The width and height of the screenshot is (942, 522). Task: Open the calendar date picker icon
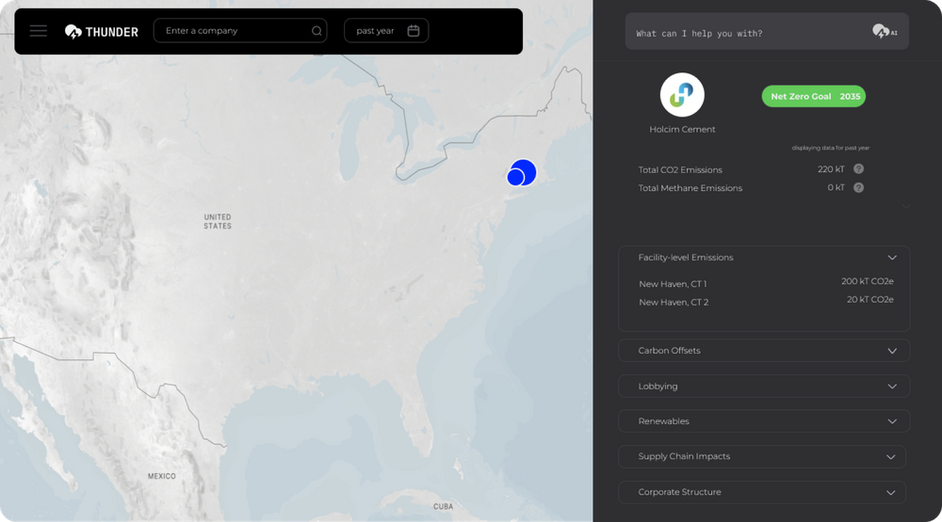tap(414, 31)
